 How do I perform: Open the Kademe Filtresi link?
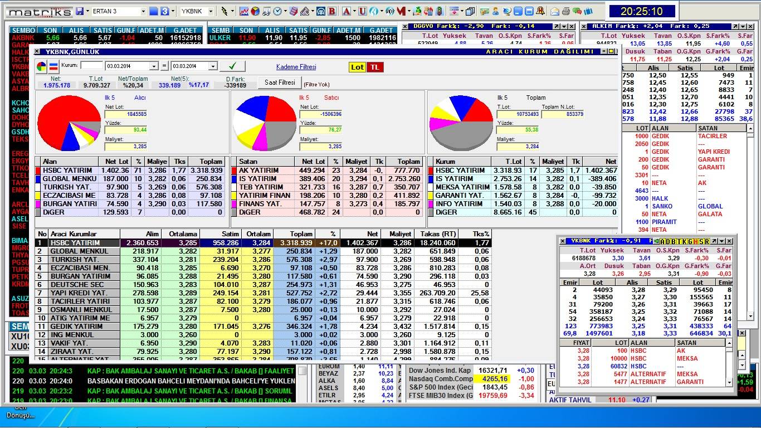click(296, 67)
